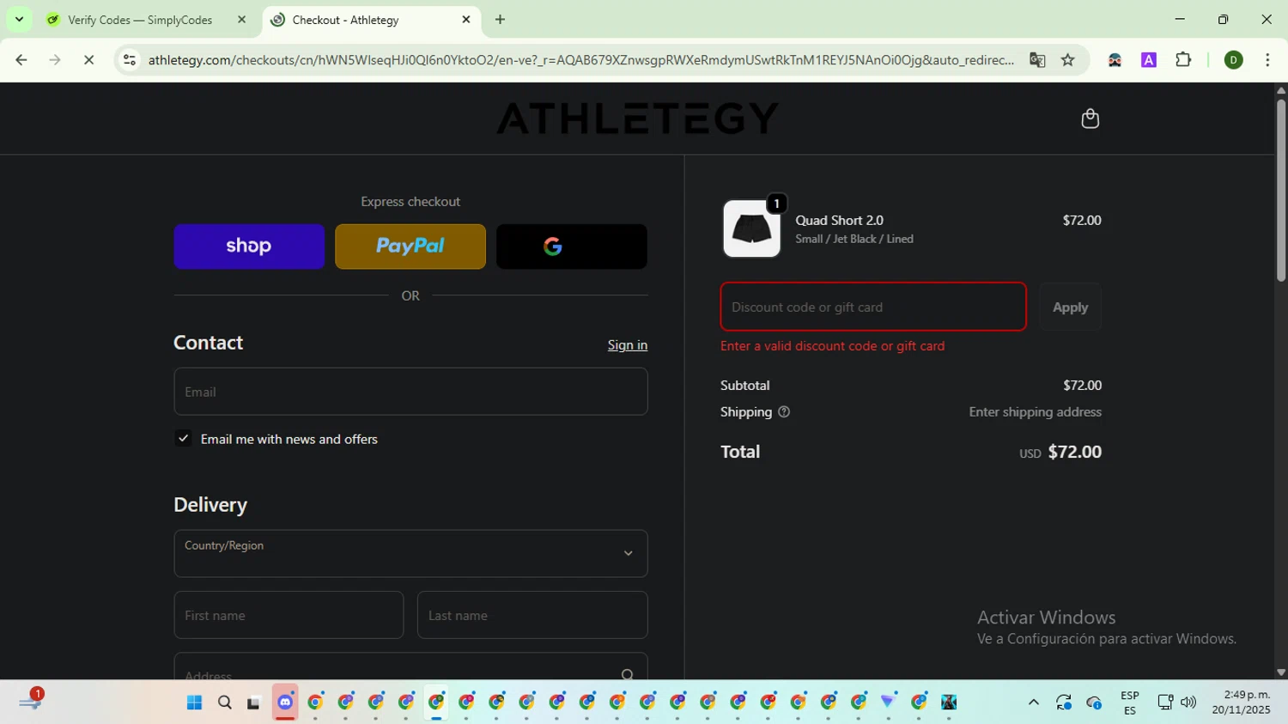The height and width of the screenshot is (724, 1288).
Task: Click the Small / Jet Black / Lined variant text
Action: (x=854, y=239)
